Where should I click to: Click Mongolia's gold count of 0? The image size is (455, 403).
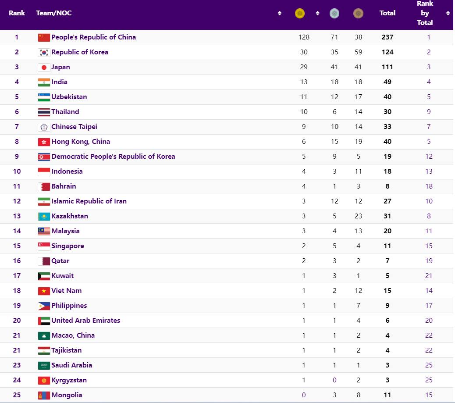tap(304, 395)
